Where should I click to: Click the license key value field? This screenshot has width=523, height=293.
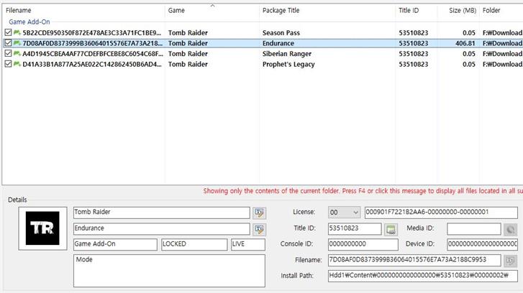[441, 213]
